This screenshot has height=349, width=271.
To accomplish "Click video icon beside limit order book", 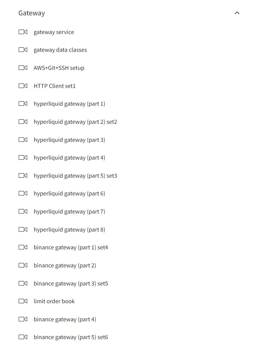I will coord(23,301).
